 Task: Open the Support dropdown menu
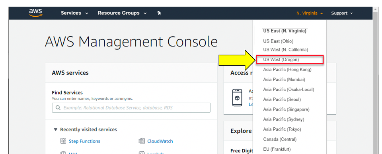(342, 13)
